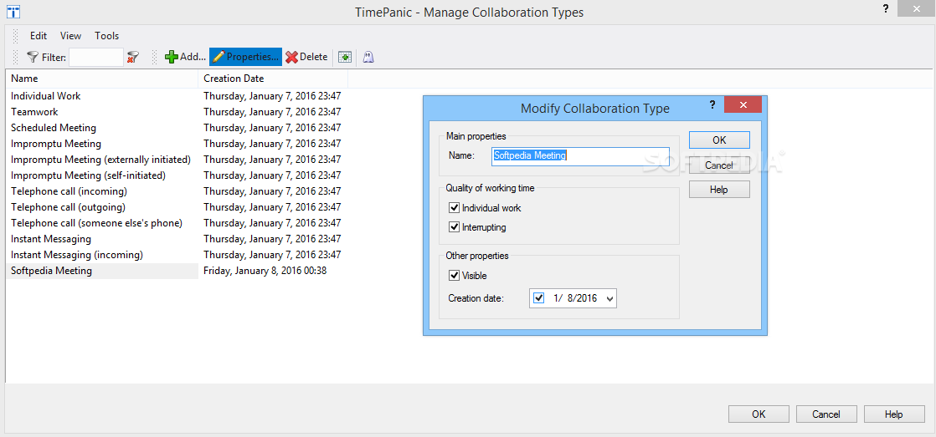Click the ghost toolbar icon

(368, 57)
